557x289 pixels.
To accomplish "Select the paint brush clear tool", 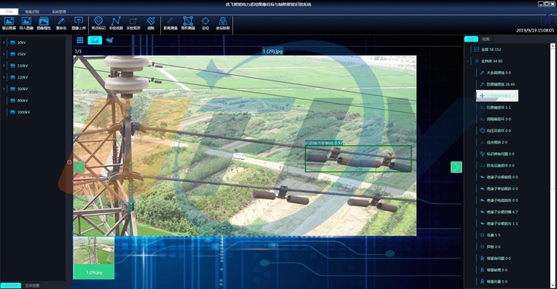I will pos(151,23).
